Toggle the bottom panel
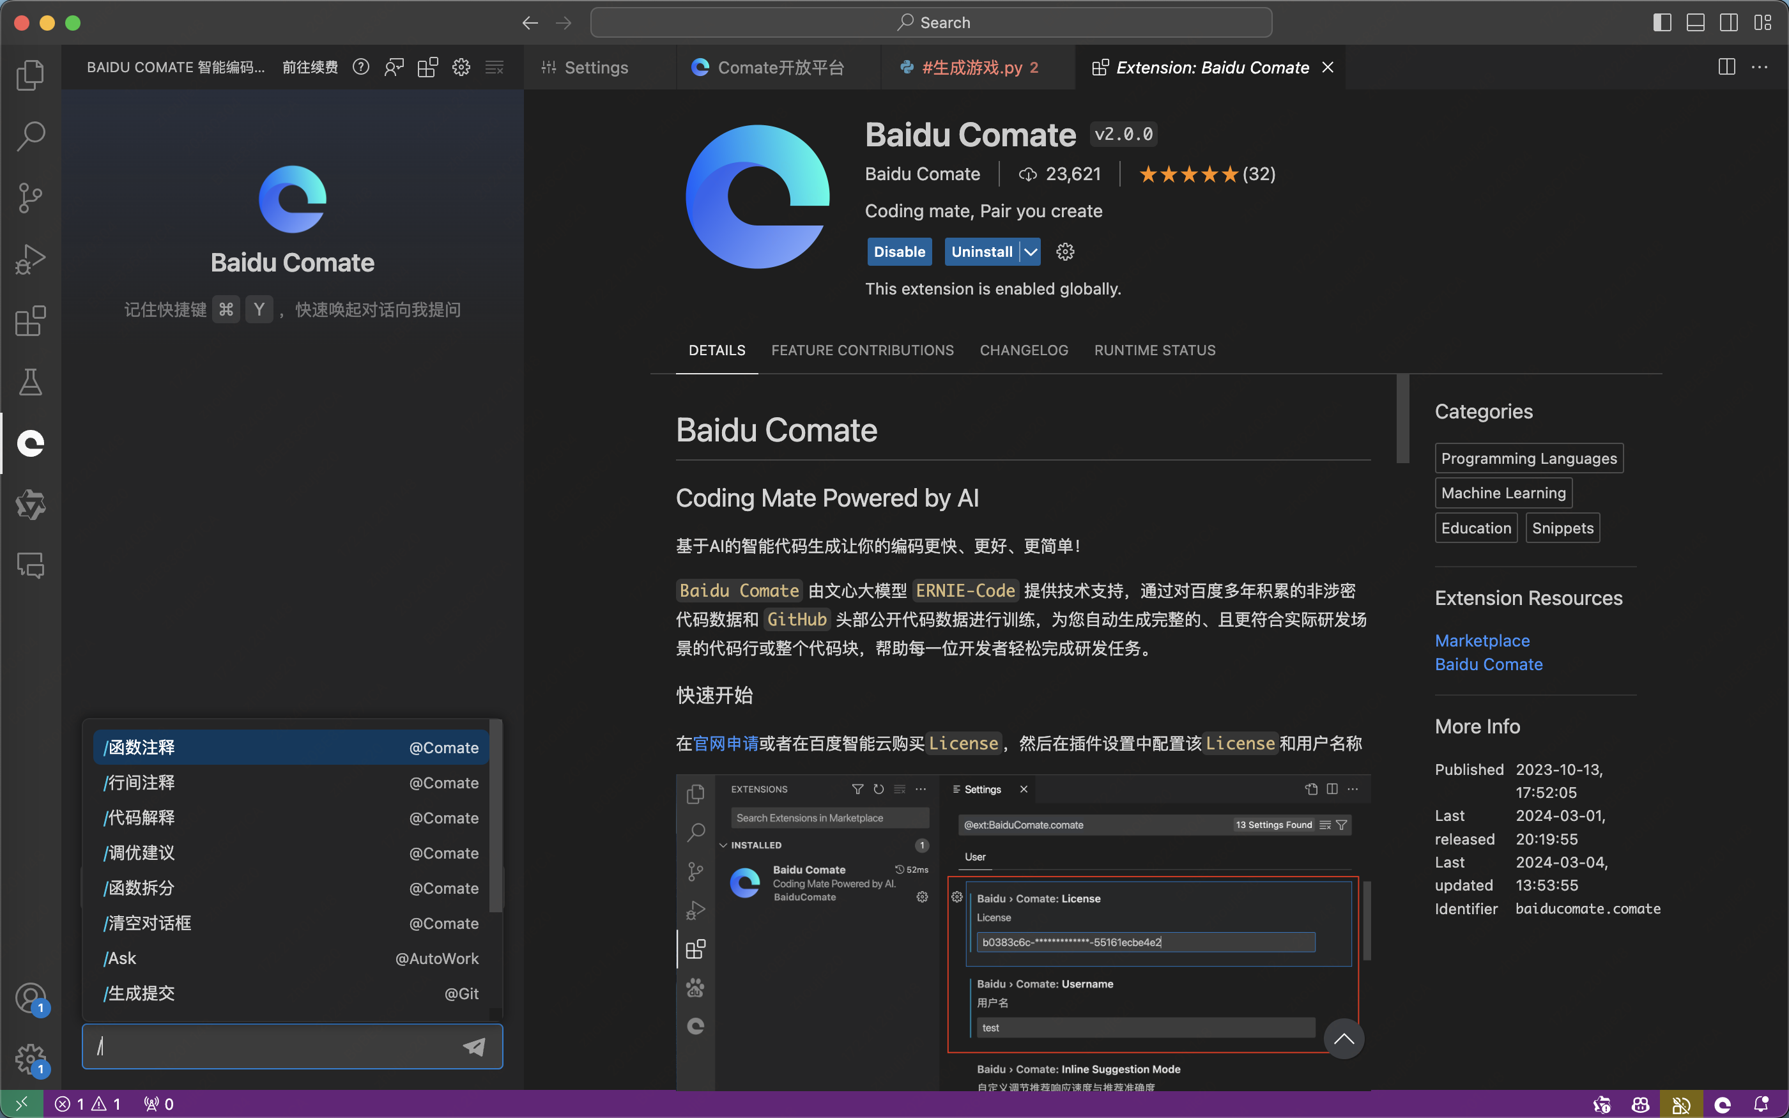The width and height of the screenshot is (1789, 1118). 1696,23
